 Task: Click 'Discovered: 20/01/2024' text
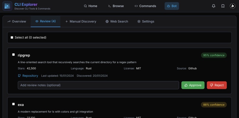(x=92, y=76)
